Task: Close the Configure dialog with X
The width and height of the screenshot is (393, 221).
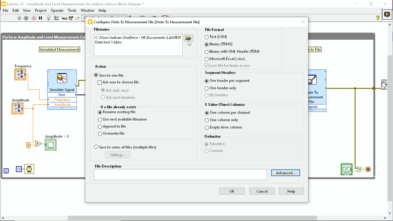Action: click(x=303, y=22)
